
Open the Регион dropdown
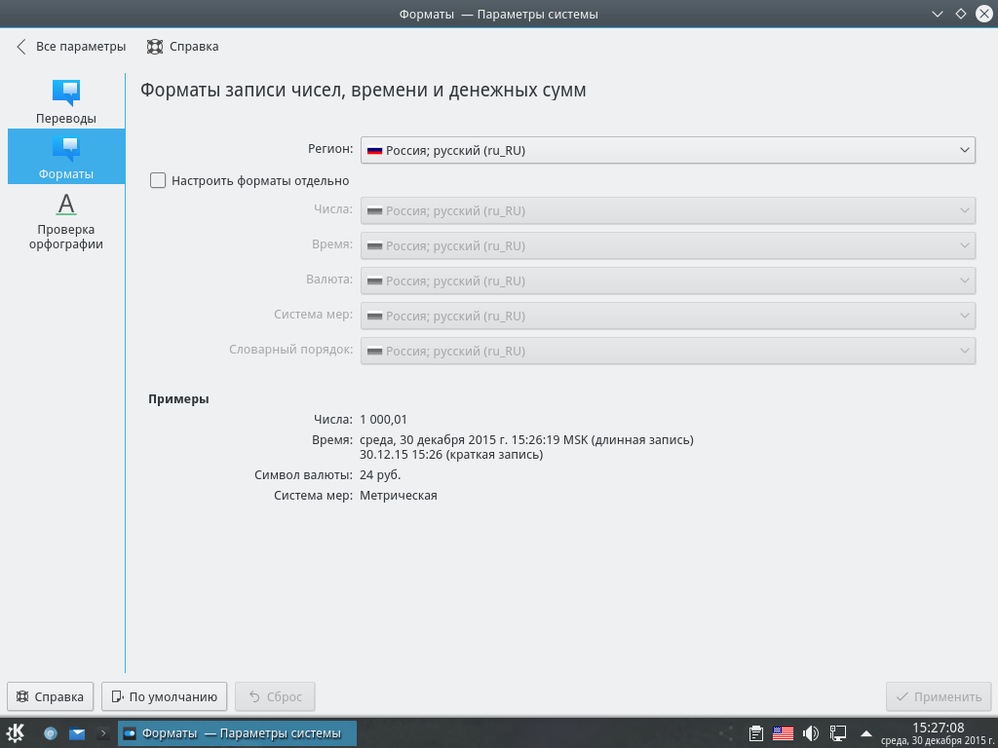pos(668,151)
